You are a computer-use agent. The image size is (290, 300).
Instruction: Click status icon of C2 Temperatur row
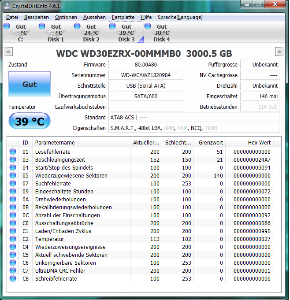(x=13, y=239)
